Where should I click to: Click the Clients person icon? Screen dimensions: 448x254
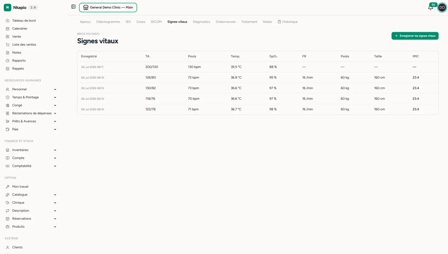tap(7, 247)
